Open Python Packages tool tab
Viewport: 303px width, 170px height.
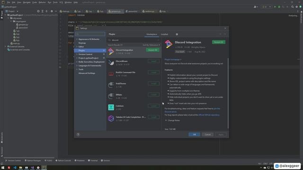tap(33, 161)
